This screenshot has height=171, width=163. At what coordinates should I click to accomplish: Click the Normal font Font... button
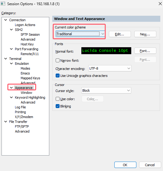(x=145, y=51)
